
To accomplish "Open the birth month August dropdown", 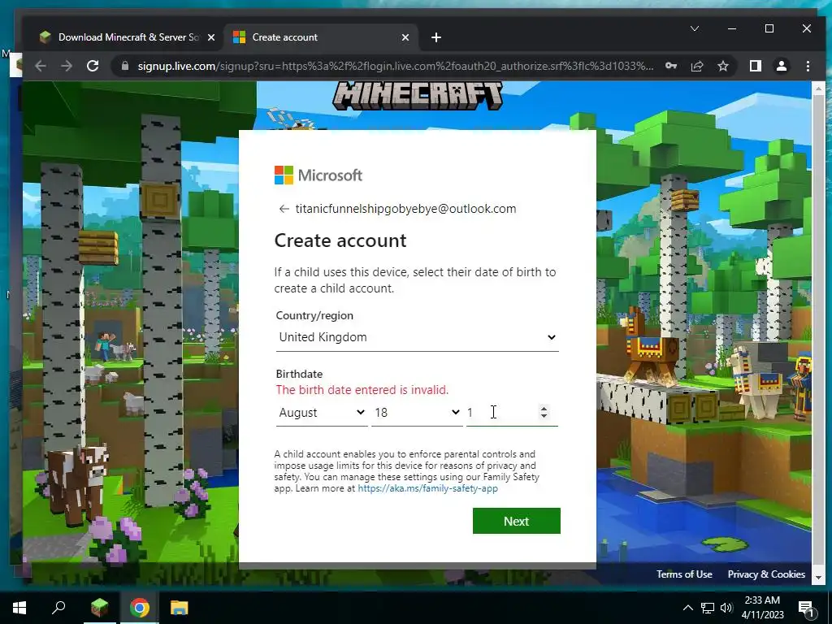I will point(322,413).
